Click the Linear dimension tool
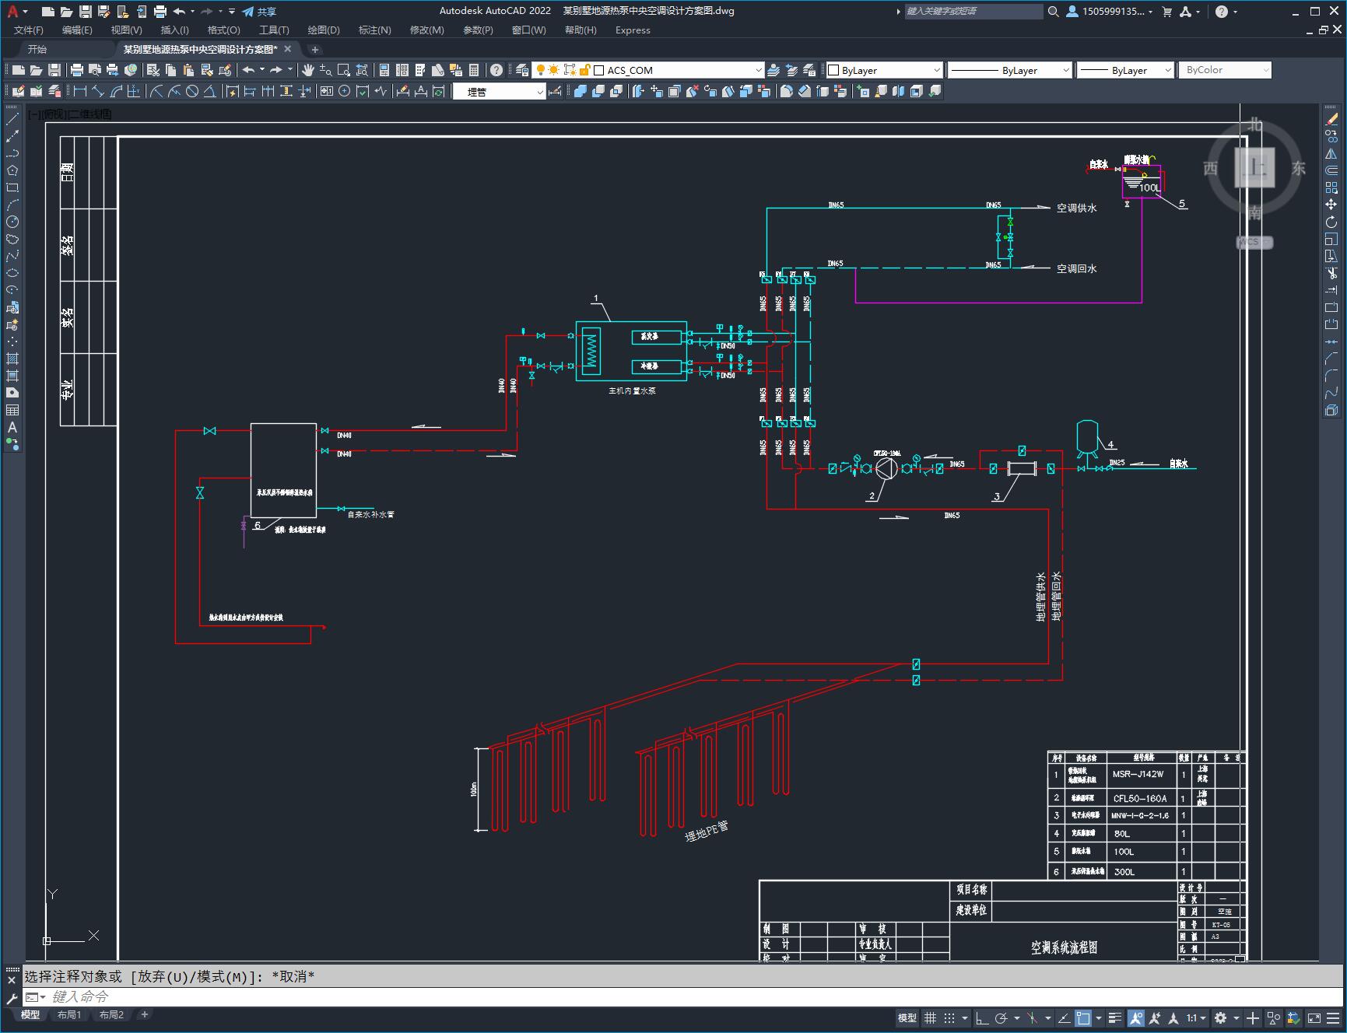The height and width of the screenshot is (1033, 1347). [79, 91]
